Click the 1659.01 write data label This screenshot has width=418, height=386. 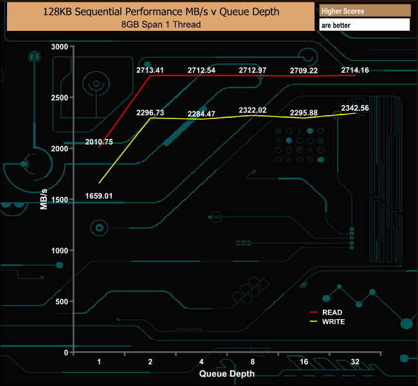pyautogui.click(x=99, y=196)
